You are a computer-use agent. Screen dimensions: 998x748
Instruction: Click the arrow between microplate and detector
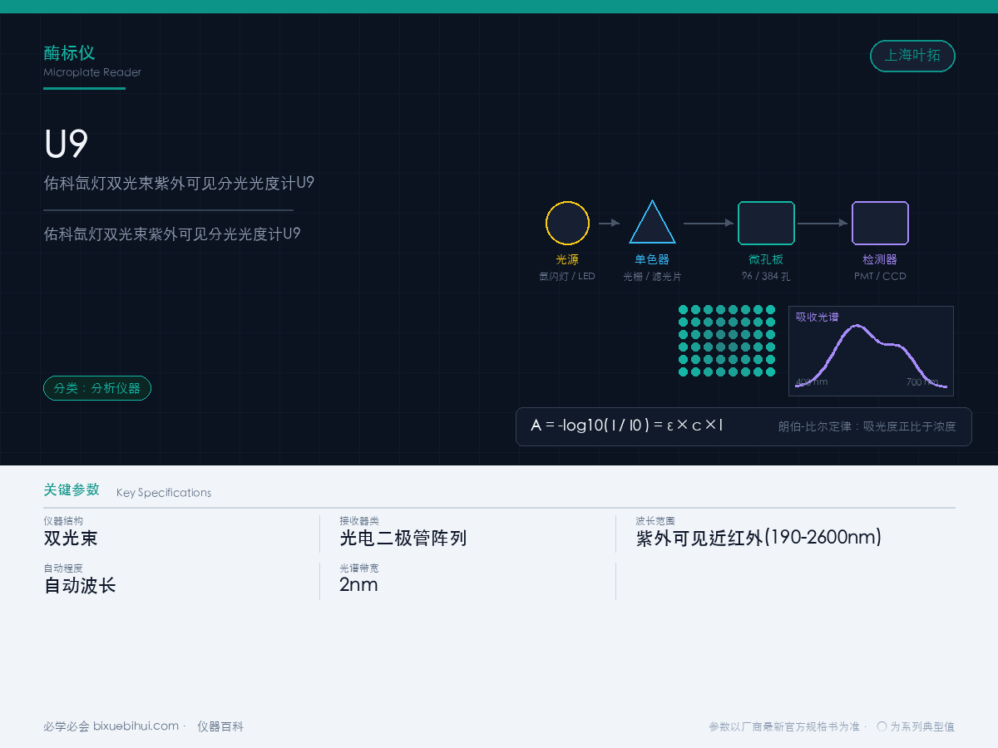tap(823, 223)
